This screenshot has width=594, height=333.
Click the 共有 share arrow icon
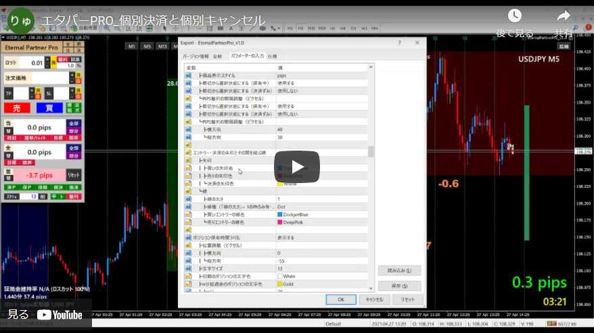[x=564, y=16]
